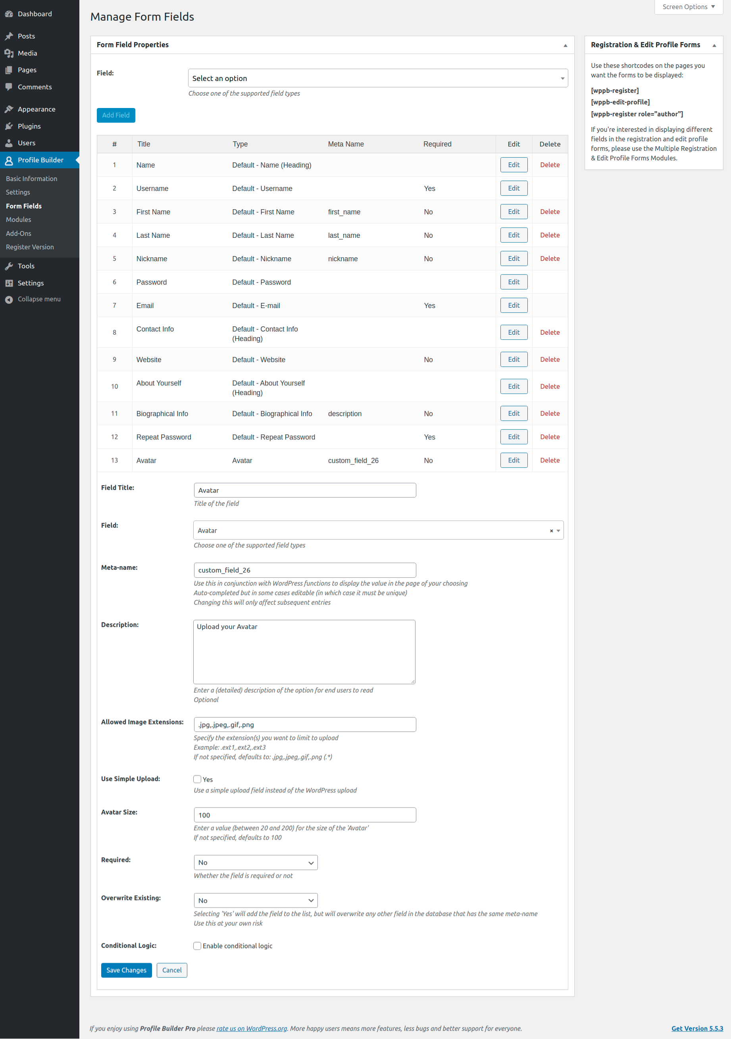Viewport: 731px width, 1039px height.
Task: Expand the Select an option field dropdown
Action: pyautogui.click(x=378, y=78)
